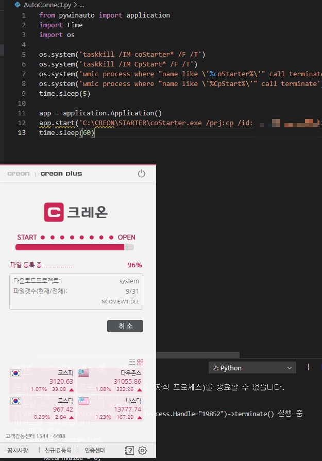Click the Korean flag beside 코스피

point(15,373)
